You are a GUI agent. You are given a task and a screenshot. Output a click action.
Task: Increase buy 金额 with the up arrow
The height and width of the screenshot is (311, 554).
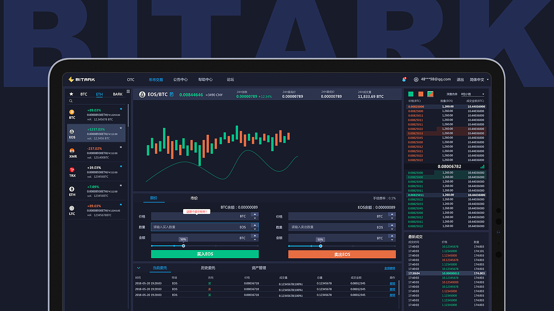click(x=255, y=236)
